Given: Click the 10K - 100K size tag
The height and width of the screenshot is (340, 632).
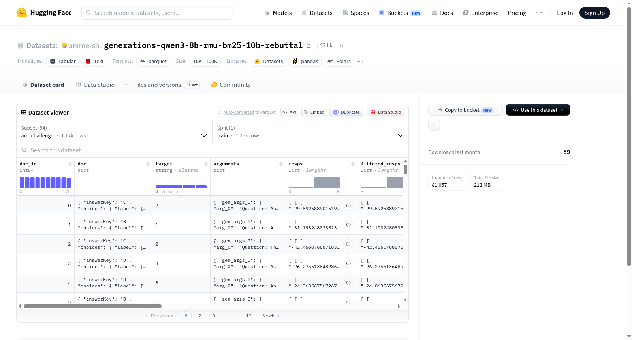Looking at the screenshot, I should pos(205,61).
